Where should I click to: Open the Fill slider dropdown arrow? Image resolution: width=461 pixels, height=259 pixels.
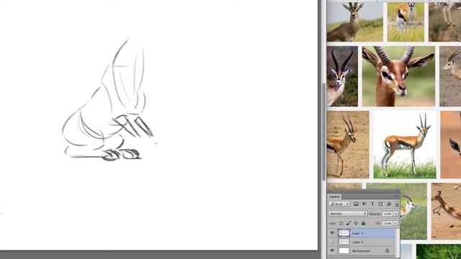(395, 223)
